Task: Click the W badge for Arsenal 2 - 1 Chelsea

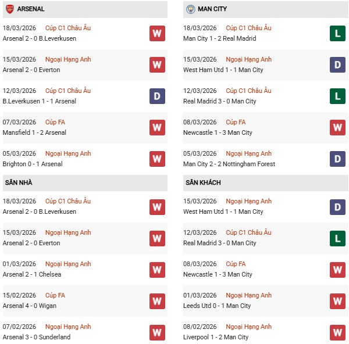Action: click(x=157, y=269)
